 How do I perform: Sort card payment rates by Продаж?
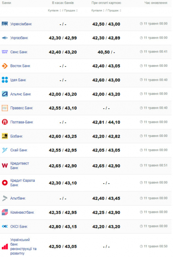tap(114, 11)
